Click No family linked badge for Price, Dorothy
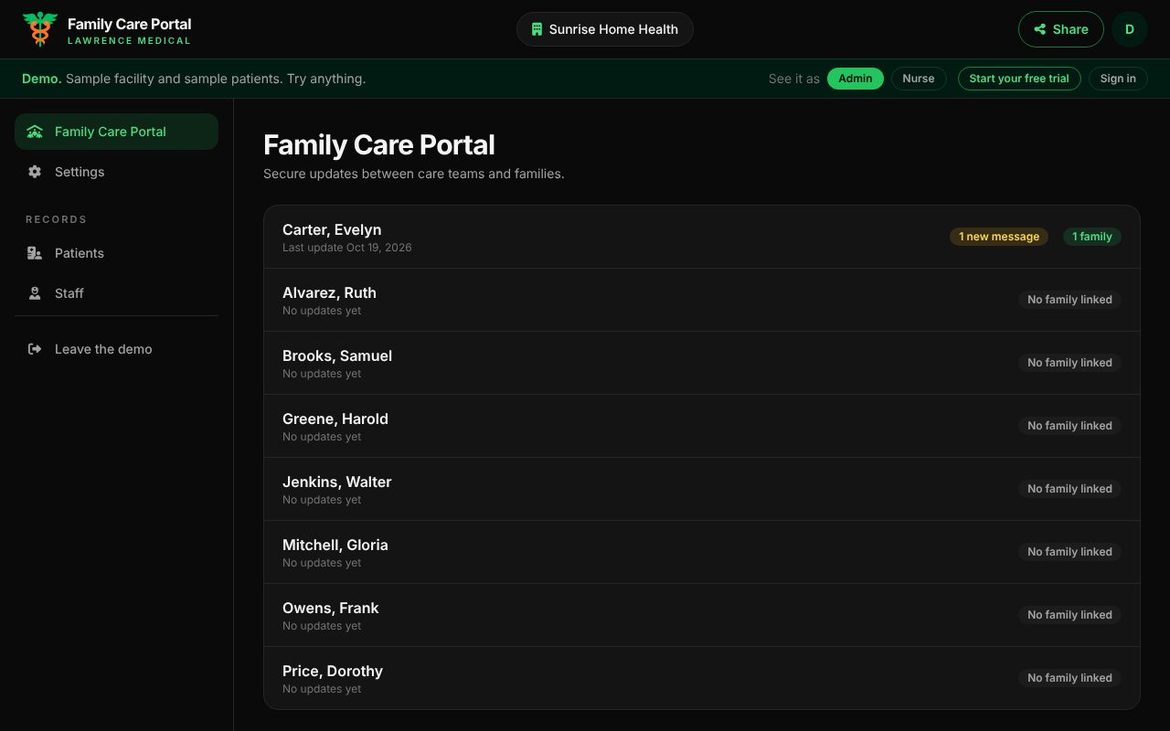This screenshot has width=1170, height=731. point(1069,678)
